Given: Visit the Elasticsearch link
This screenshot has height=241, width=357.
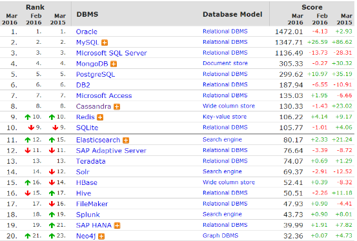Looking at the screenshot, I should (x=98, y=140).
